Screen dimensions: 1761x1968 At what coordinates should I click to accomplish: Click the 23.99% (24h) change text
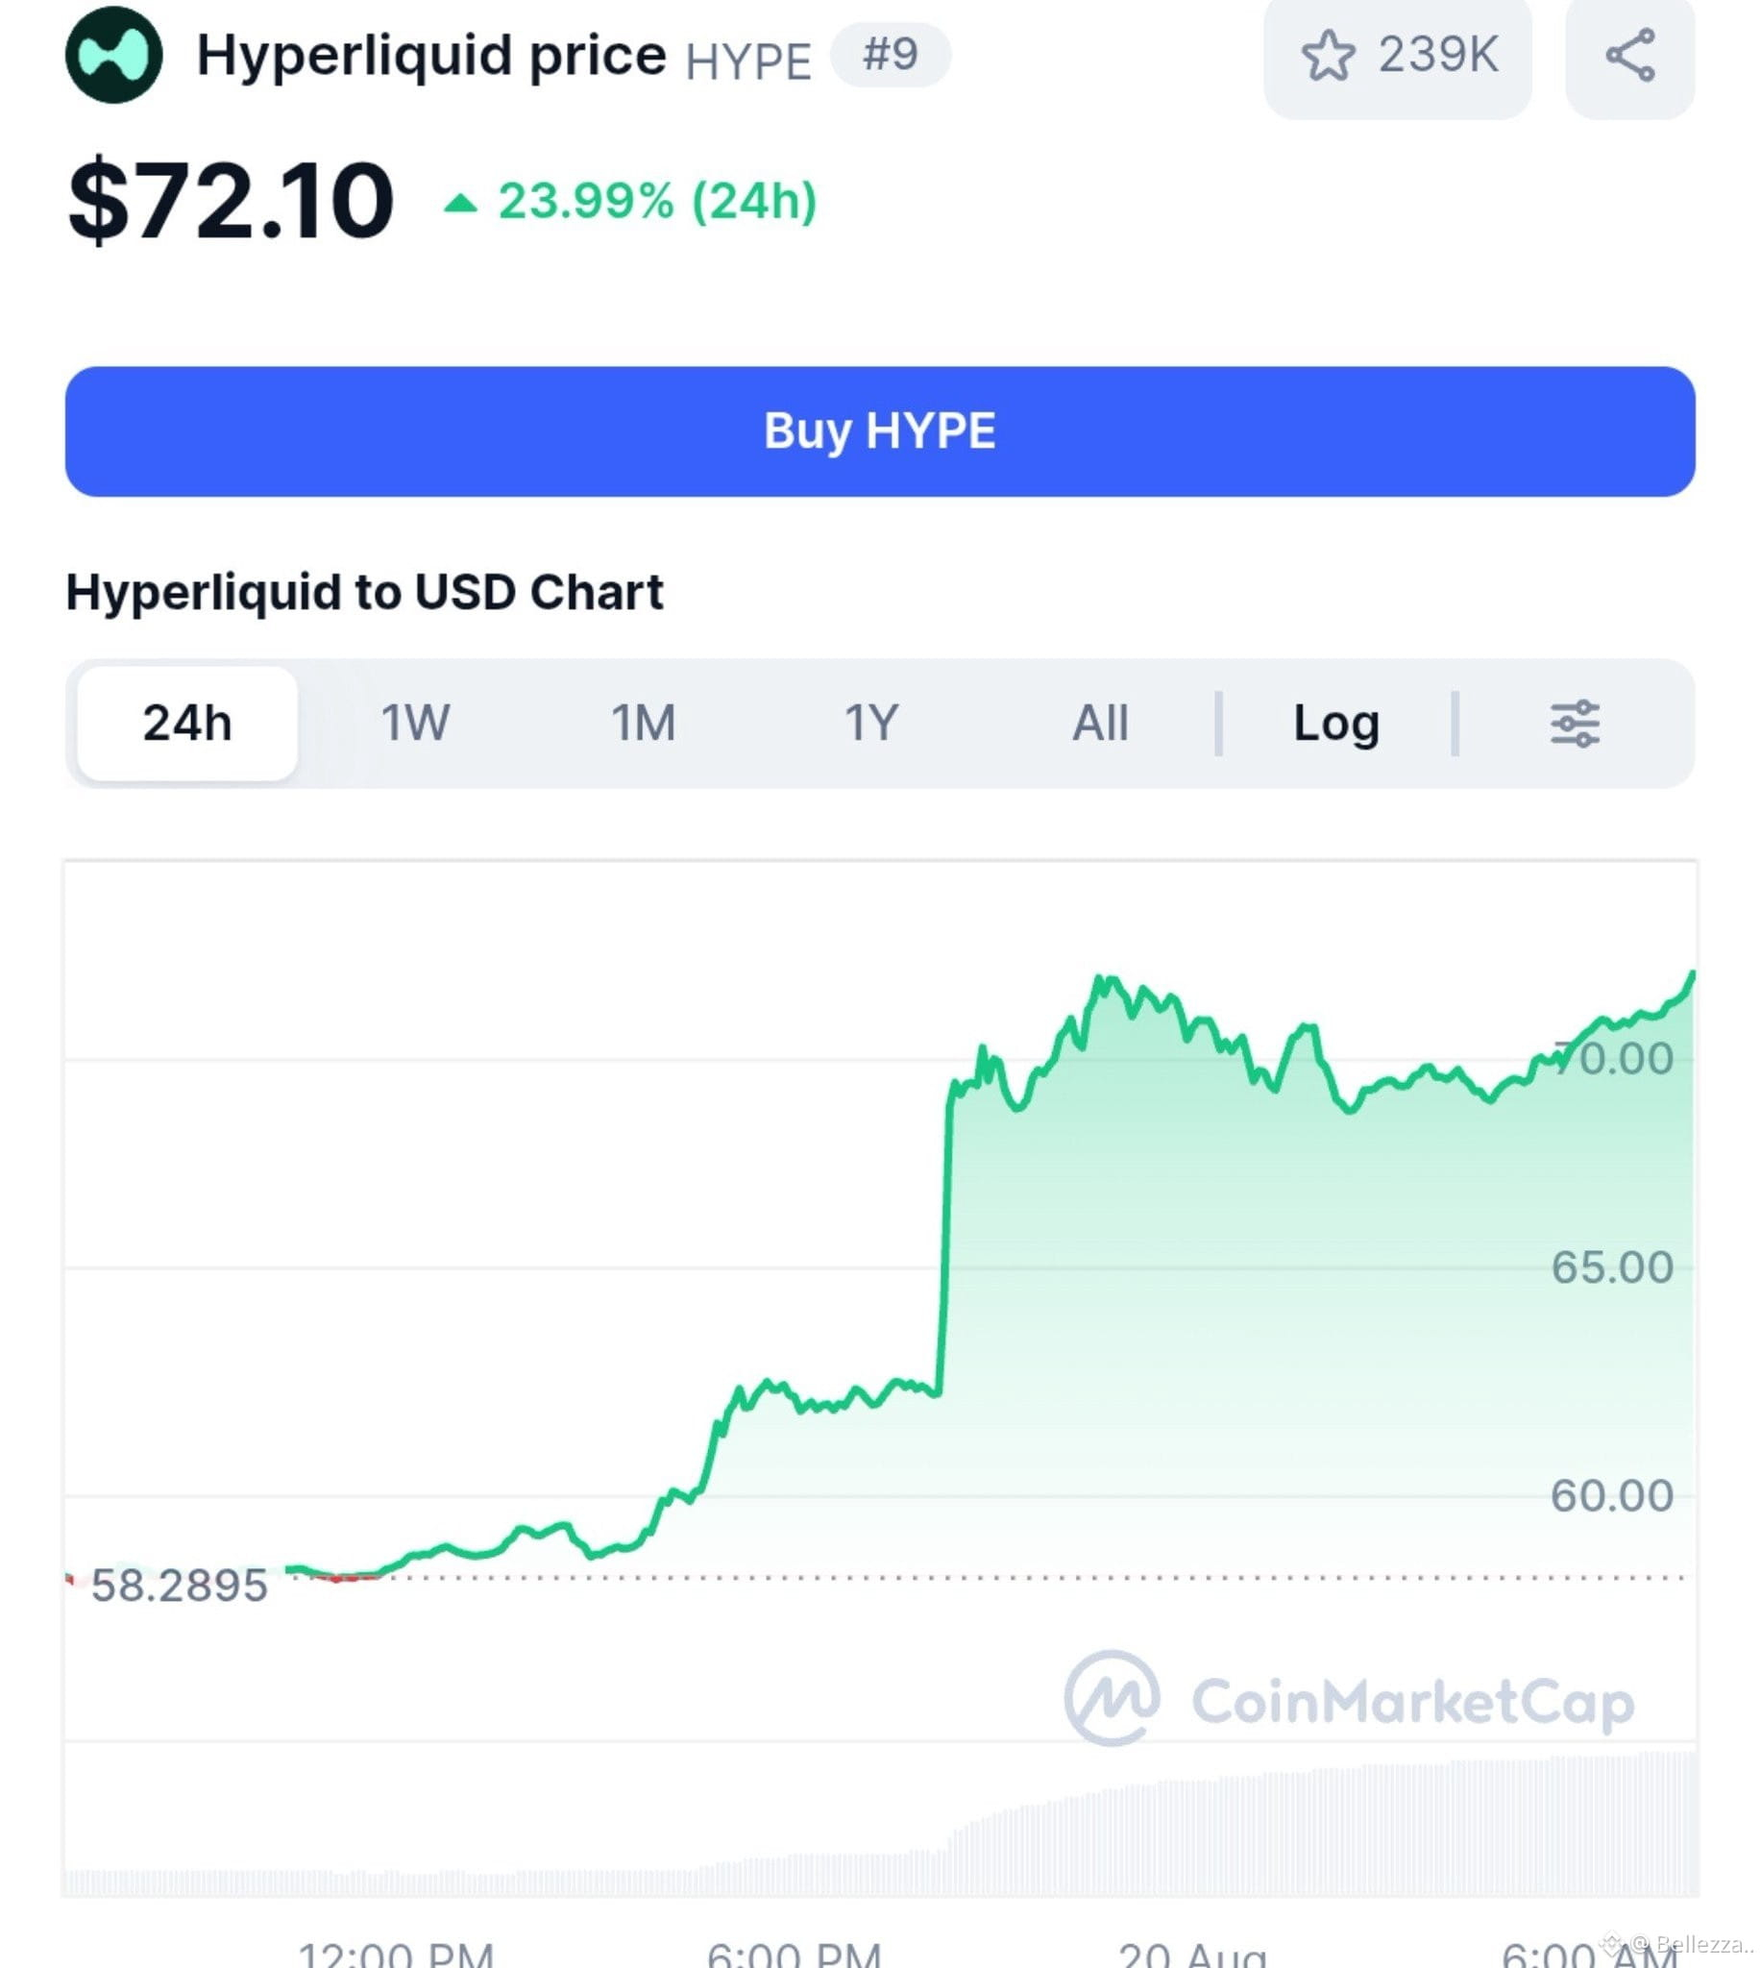tap(658, 201)
